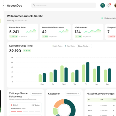
Task: Click the 5% change badge
Action: tap(45, 36)
